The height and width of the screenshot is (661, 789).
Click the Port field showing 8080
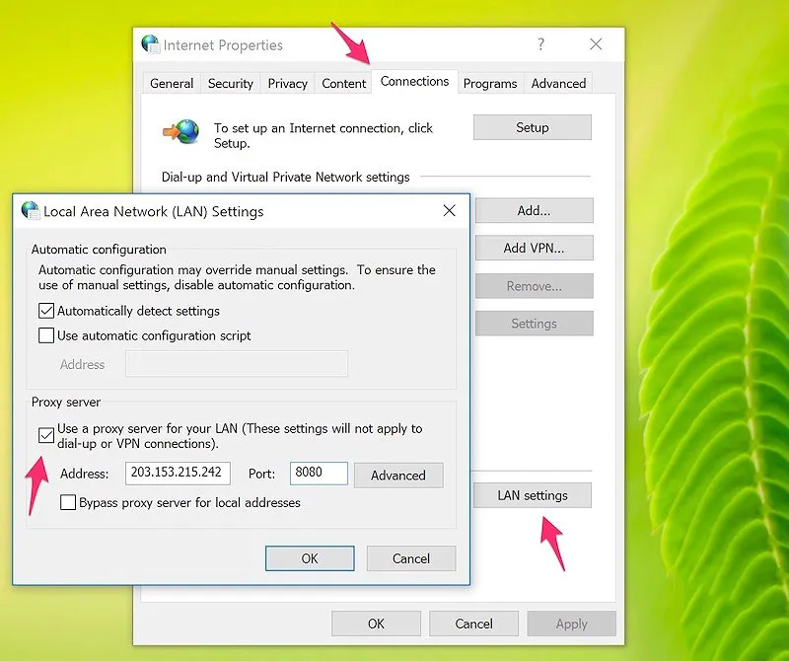pos(319,474)
